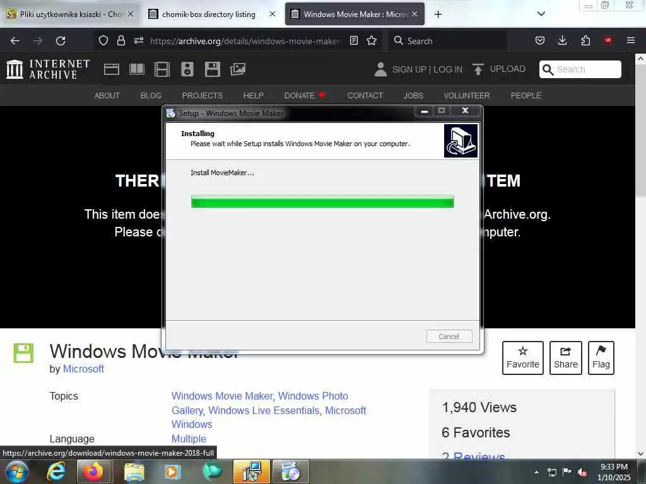
Task: Open the JOBS menu item
Action: 413,96
